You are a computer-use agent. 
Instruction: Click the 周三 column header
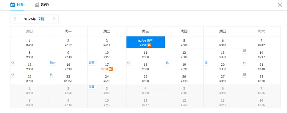(146, 31)
